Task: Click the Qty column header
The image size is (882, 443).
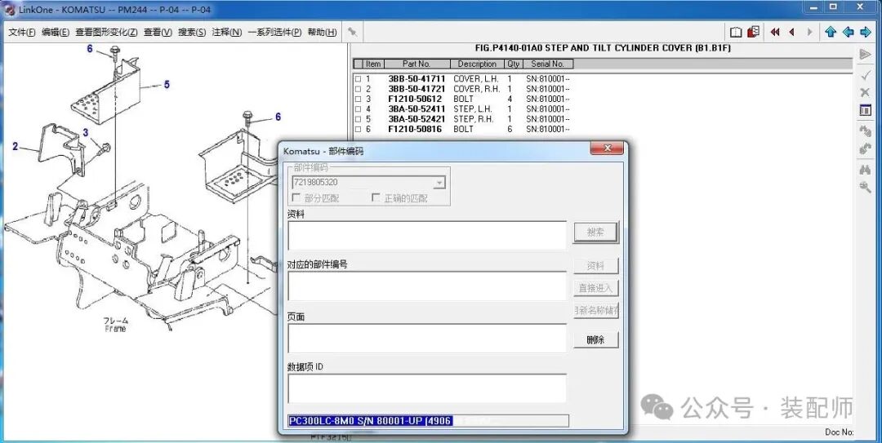Action: click(x=513, y=64)
